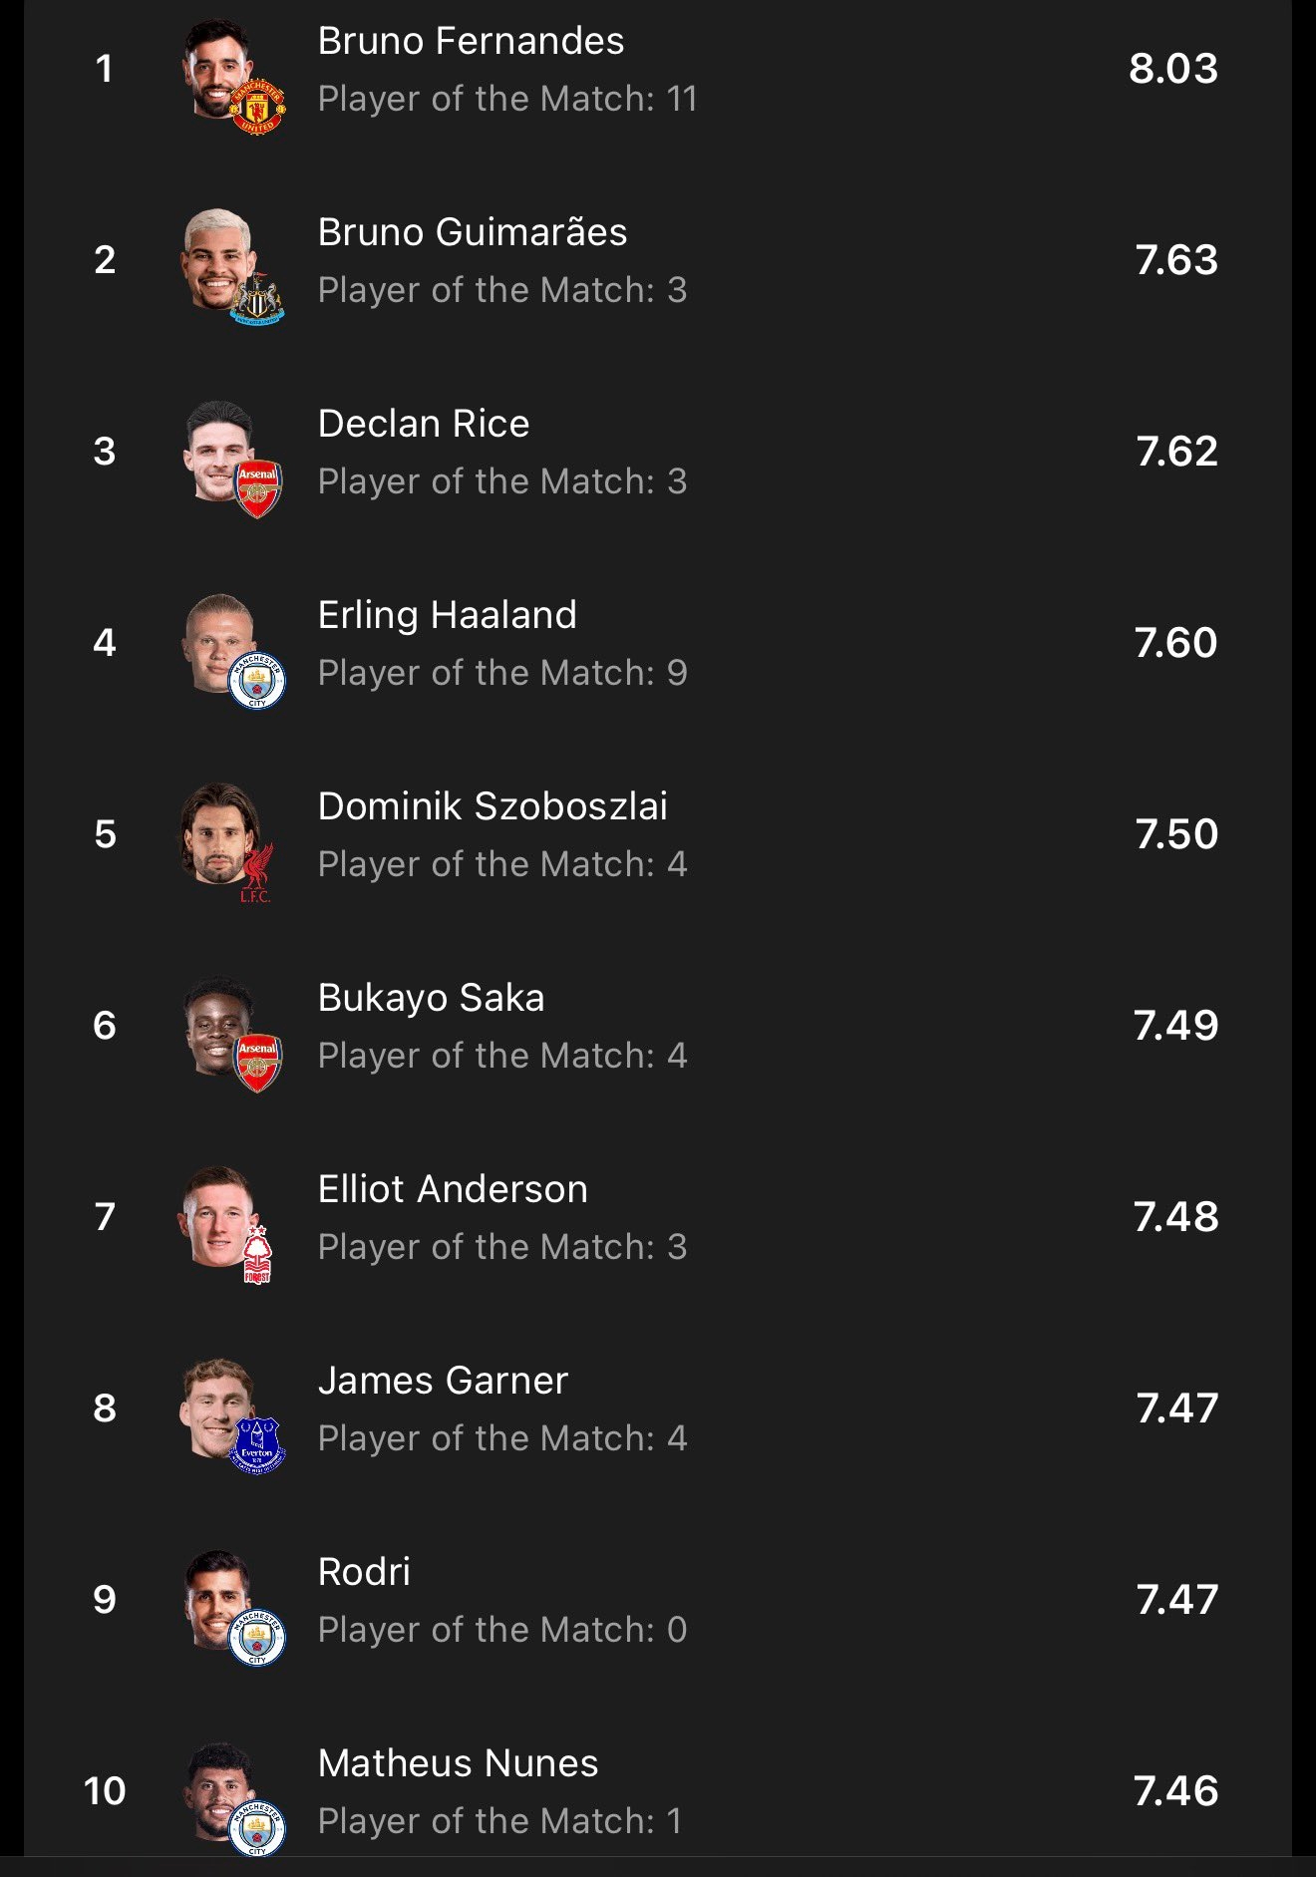The width and height of the screenshot is (1316, 1877).
Task: Click the Manchester United badge beside Bruno Fernandes
Action: 258,106
